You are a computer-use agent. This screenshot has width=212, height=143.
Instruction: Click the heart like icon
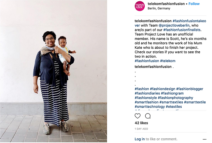click(x=138, y=116)
